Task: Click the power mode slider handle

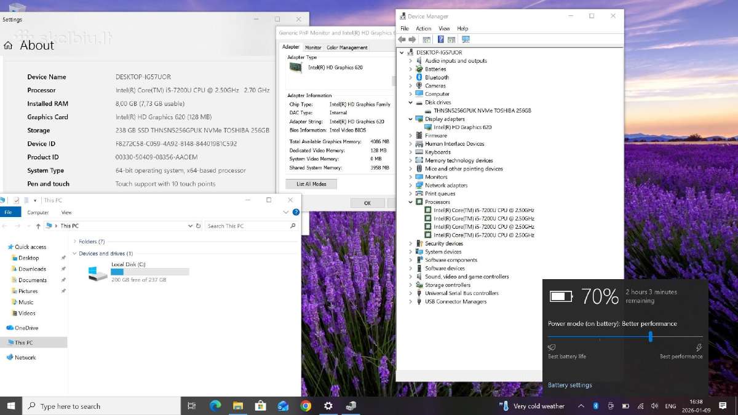Action: click(x=650, y=336)
